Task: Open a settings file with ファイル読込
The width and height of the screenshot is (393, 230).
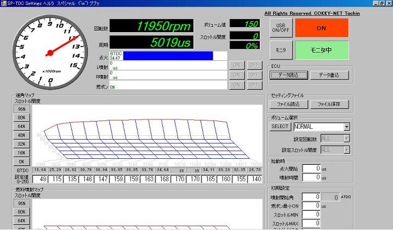Action: coord(289,104)
